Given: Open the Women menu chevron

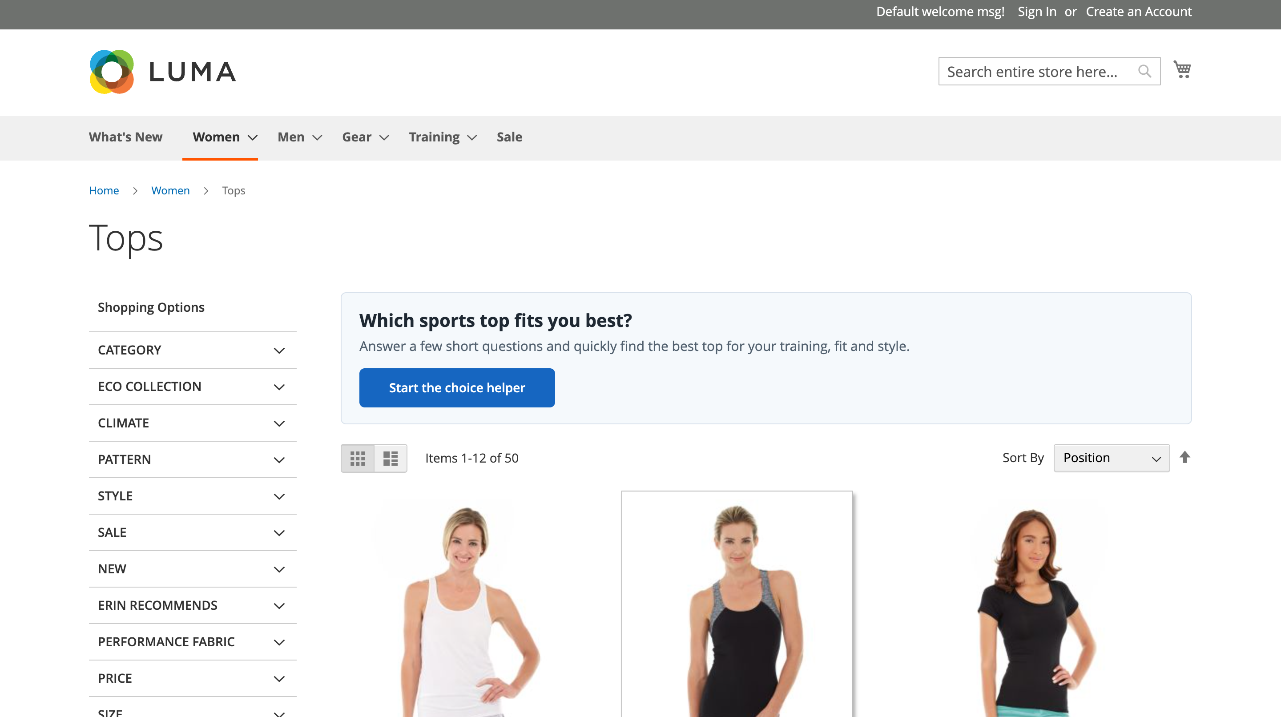Looking at the screenshot, I should (x=253, y=138).
